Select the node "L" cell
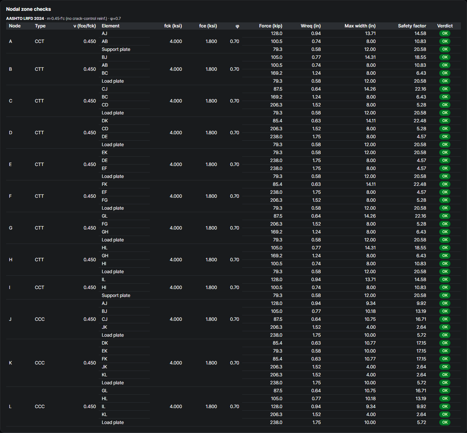 tap(10, 407)
